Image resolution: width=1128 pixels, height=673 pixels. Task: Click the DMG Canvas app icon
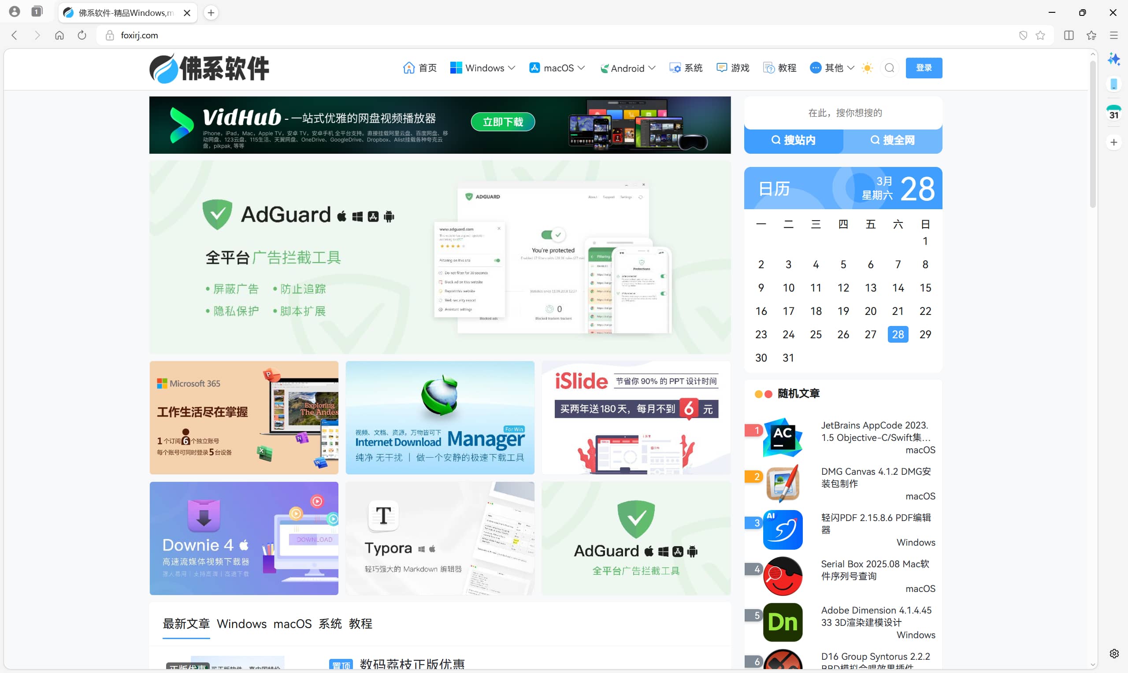click(x=783, y=484)
